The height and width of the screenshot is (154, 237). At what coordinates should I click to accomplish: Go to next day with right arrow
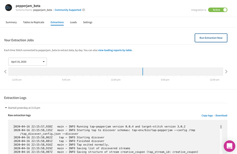point(226,71)
